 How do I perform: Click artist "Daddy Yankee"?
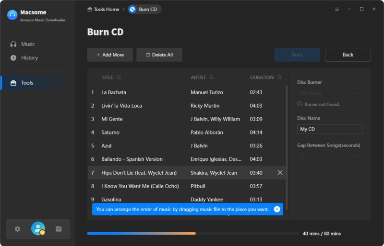pyautogui.click(x=207, y=200)
